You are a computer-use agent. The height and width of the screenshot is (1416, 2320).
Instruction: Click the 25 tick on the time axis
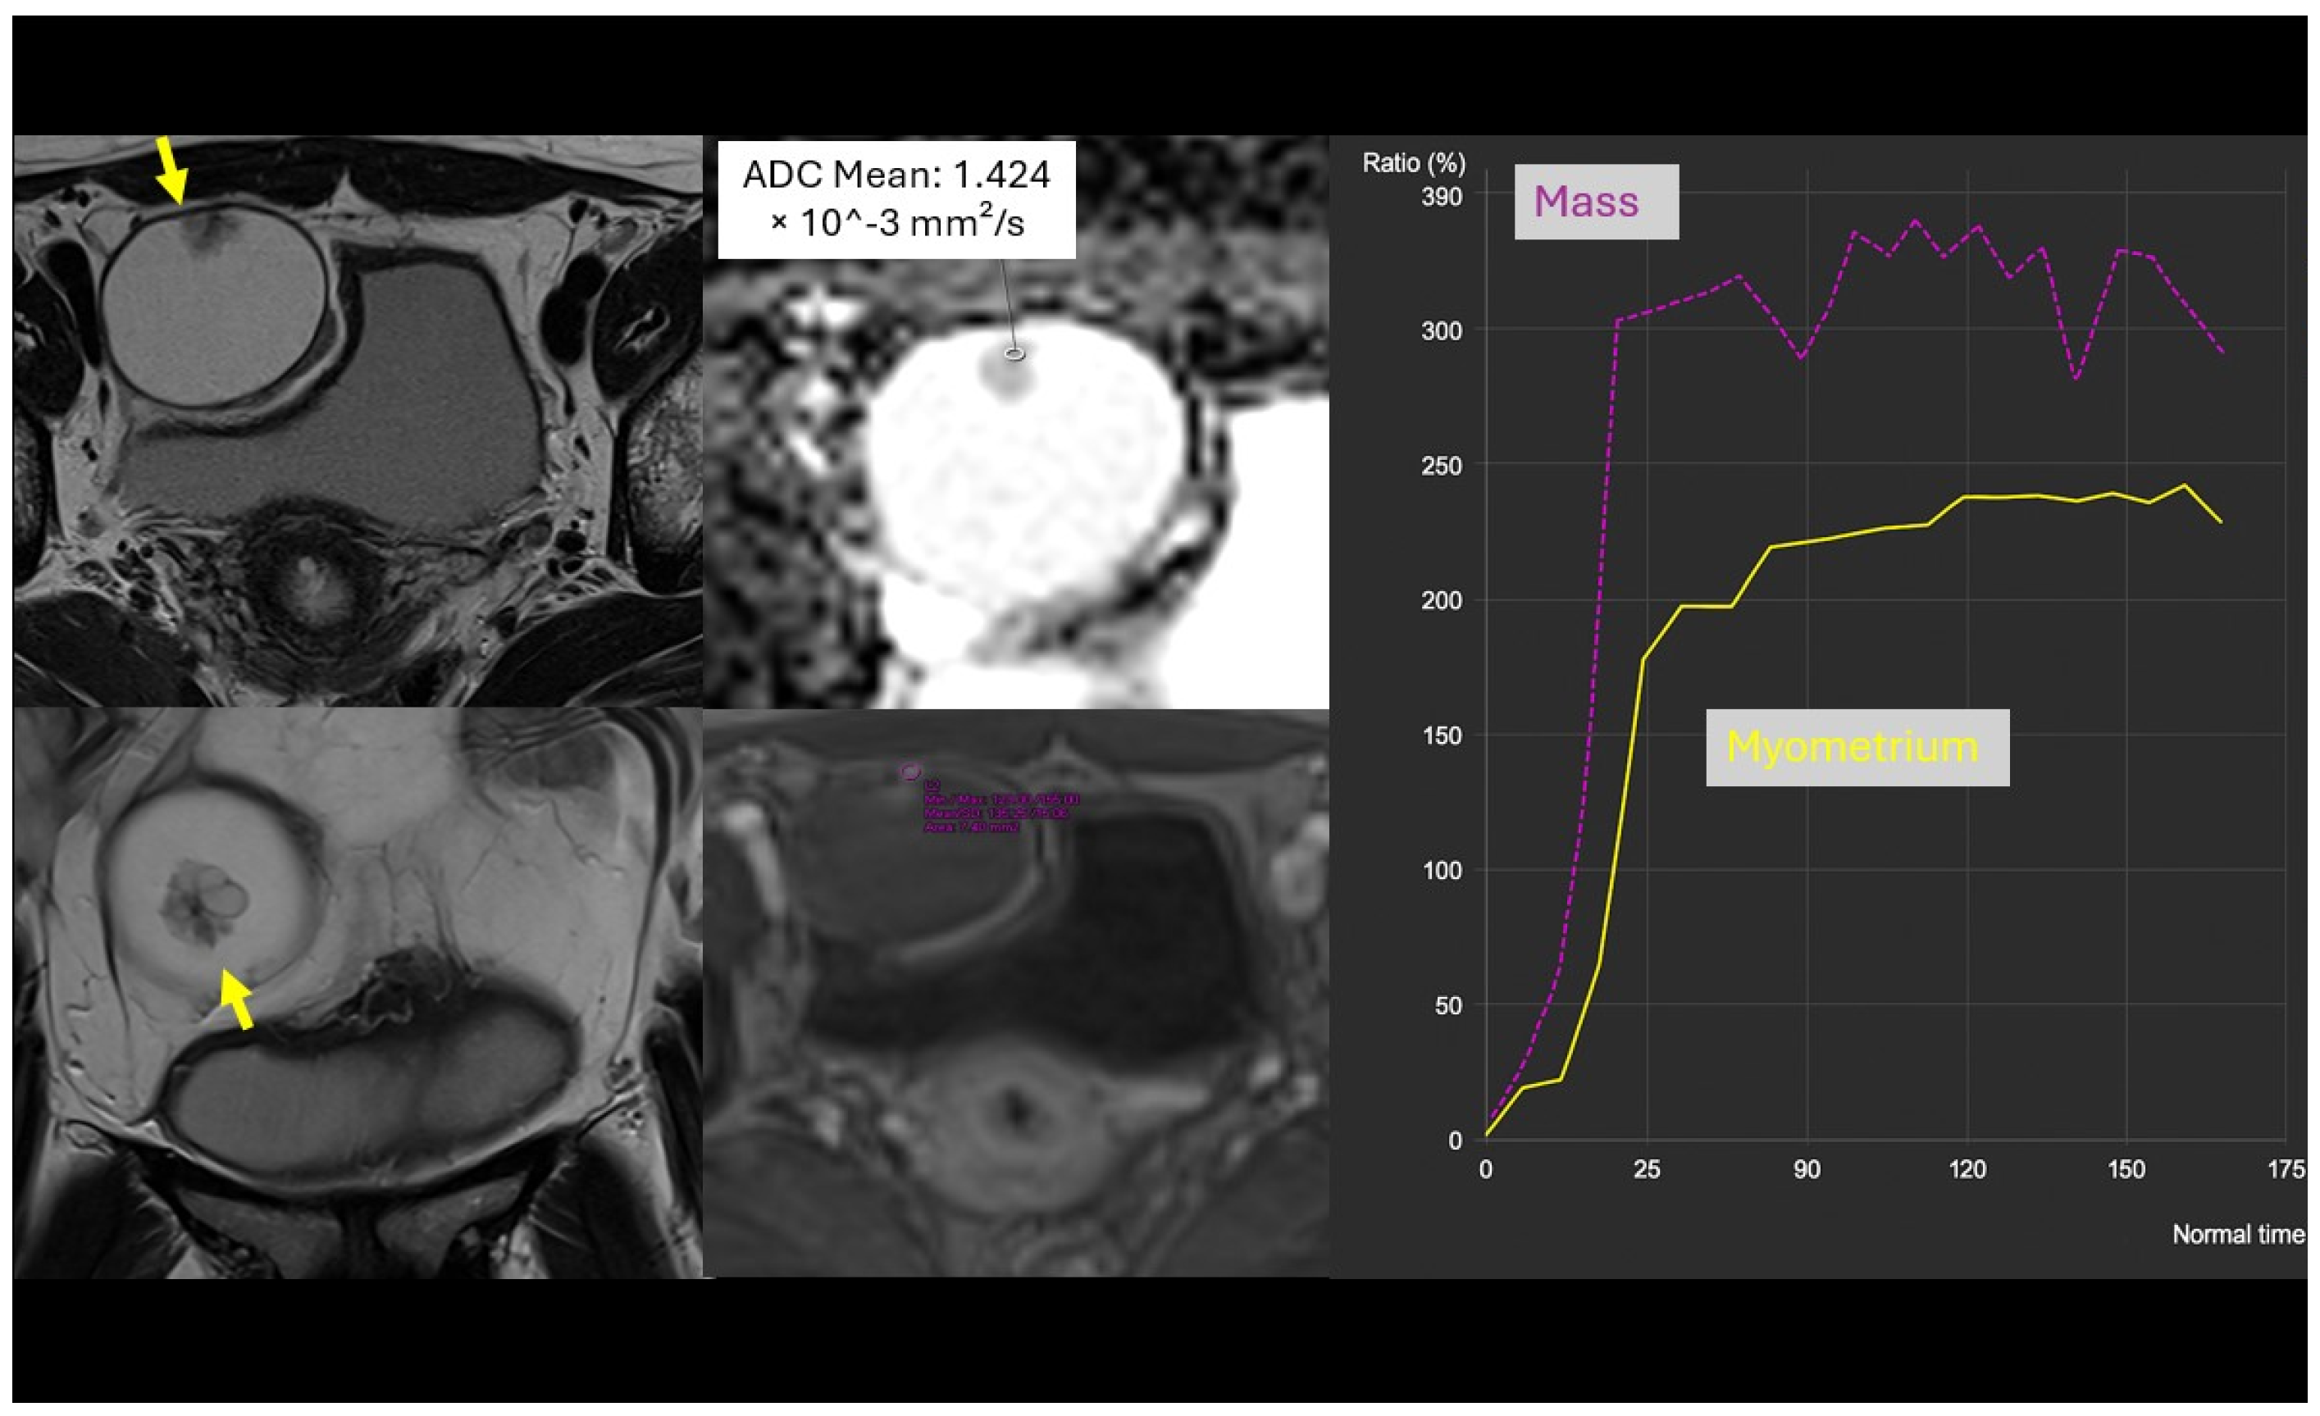pos(1646,1169)
